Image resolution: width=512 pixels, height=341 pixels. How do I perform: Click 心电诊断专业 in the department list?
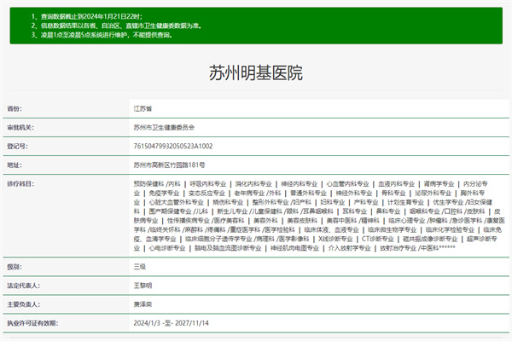(167, 248)
